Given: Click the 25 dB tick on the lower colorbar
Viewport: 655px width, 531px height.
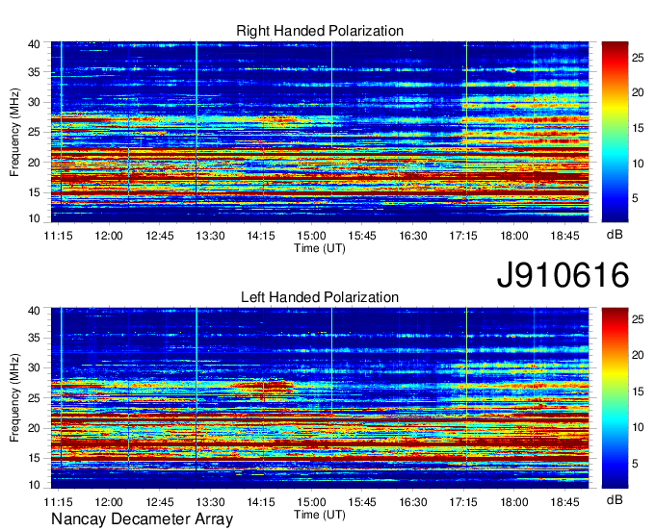Looking at the screenshot, I should (x=638, y=319).
